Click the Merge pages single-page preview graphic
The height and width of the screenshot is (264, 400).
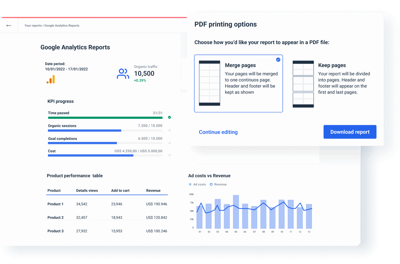(209, 83)
